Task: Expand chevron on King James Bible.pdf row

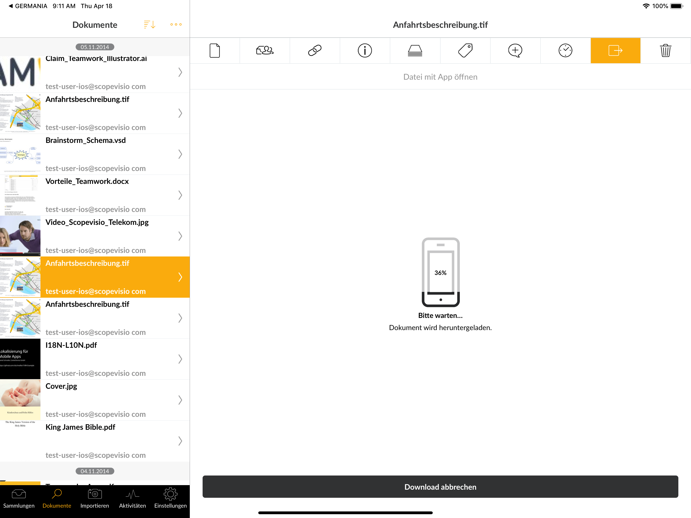Action: point(180,441)
